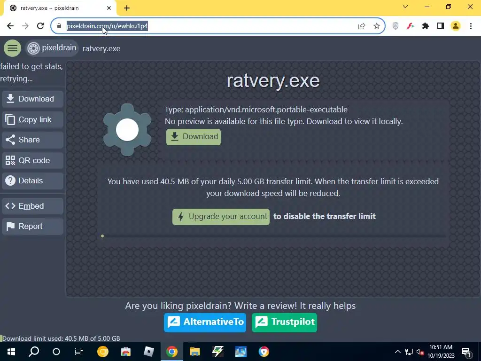Click the muted volume tray icon
The image size is (481, 361).
(420, 352)
